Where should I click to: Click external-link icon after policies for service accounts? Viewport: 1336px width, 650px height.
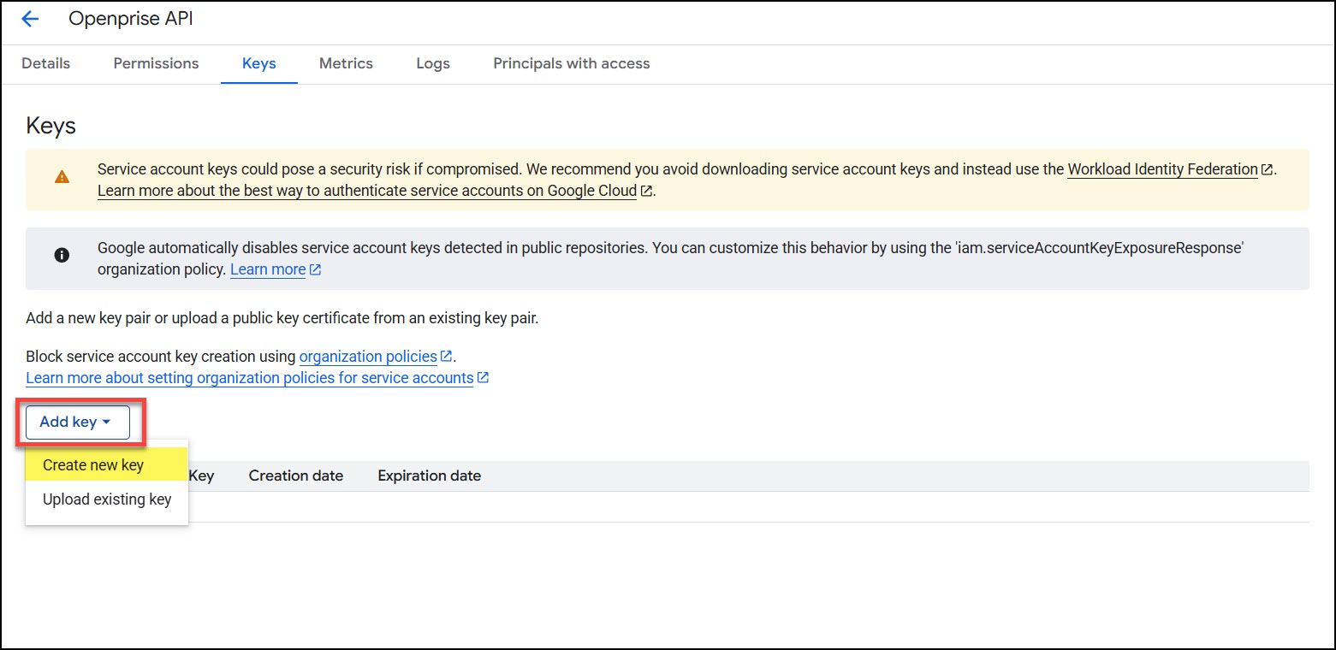click(483, 377)
